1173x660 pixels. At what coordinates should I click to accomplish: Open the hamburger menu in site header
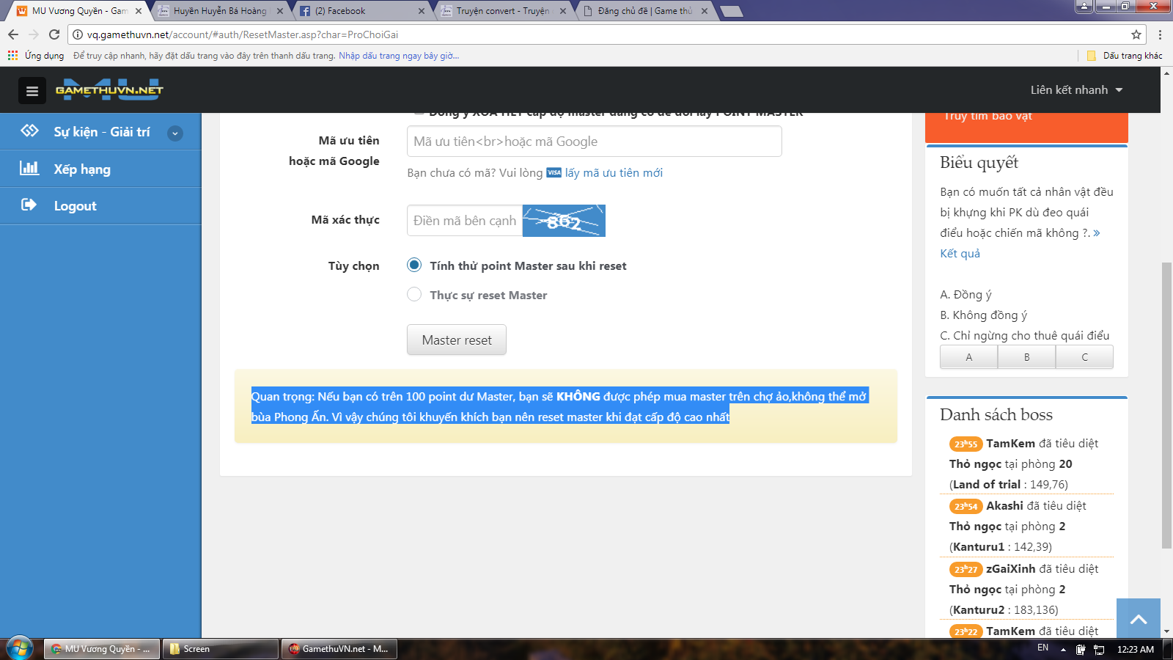(x=32, y=91)
